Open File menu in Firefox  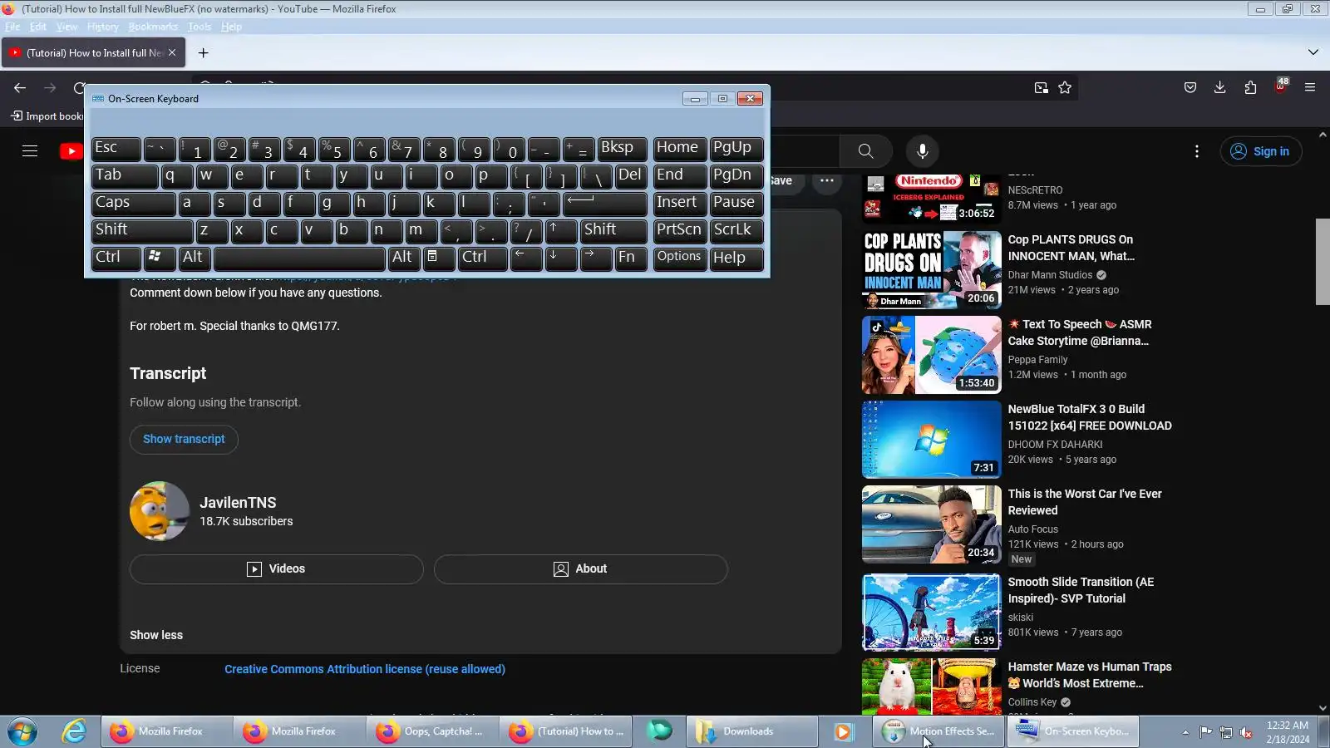12,27
